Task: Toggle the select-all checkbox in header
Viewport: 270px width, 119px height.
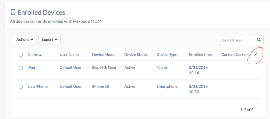Action: coord(21,55)
